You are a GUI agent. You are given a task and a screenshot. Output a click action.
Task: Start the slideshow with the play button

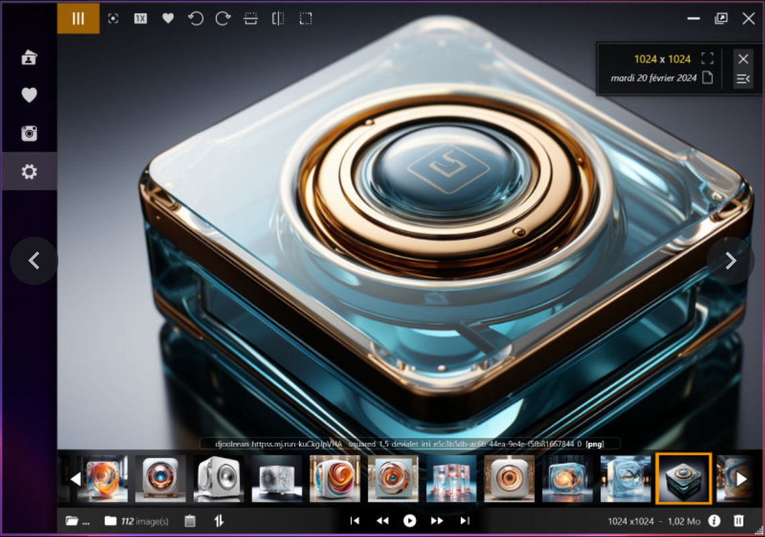[409, 521]
